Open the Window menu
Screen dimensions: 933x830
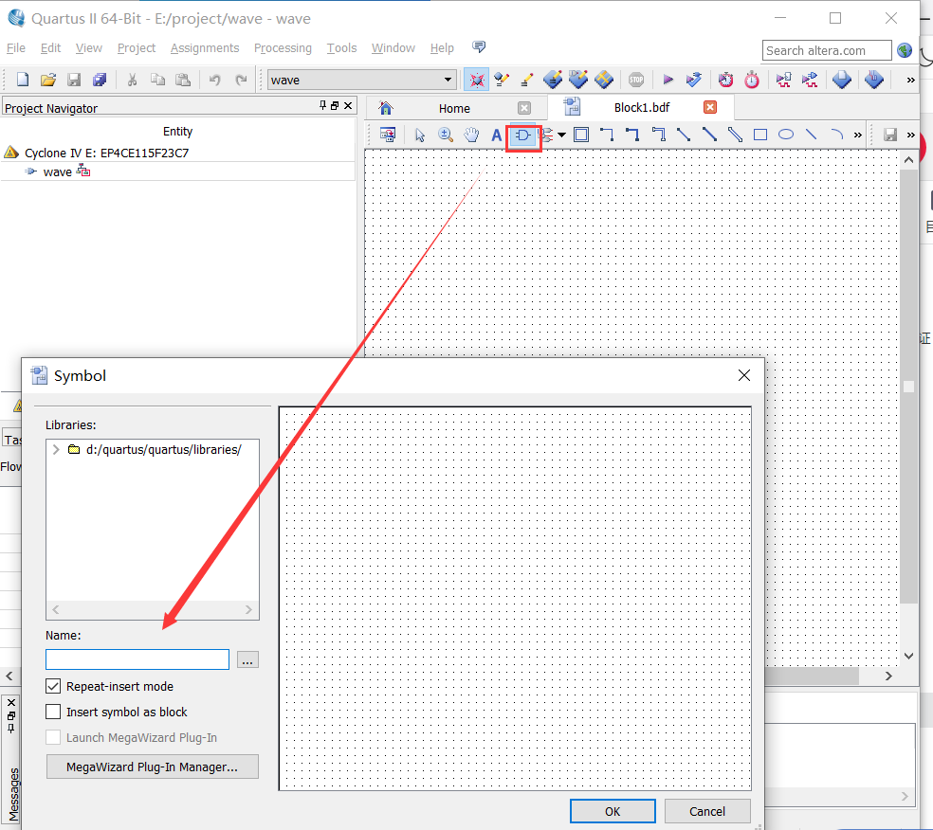[x=393, y=48]
